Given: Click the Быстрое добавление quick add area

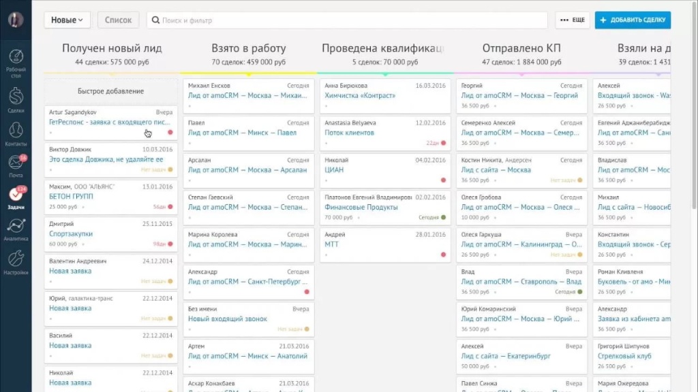Looking at the screenshot, I should (111, 91).
